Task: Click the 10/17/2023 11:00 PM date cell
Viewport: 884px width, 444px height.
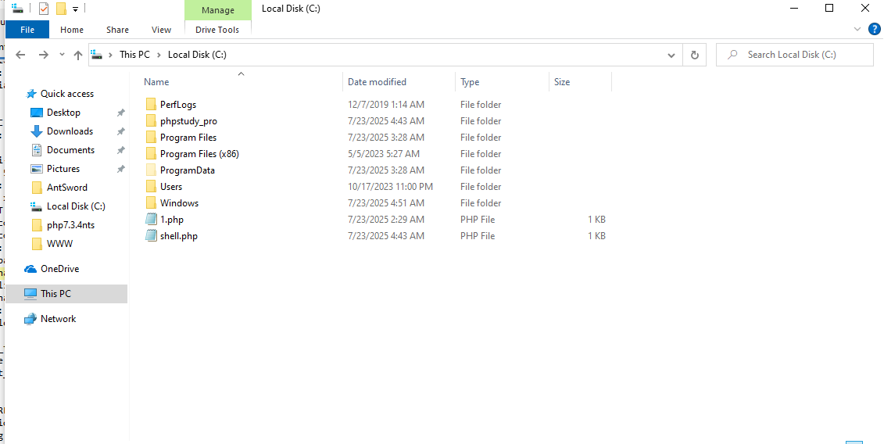Action: [x=390, y=186]
